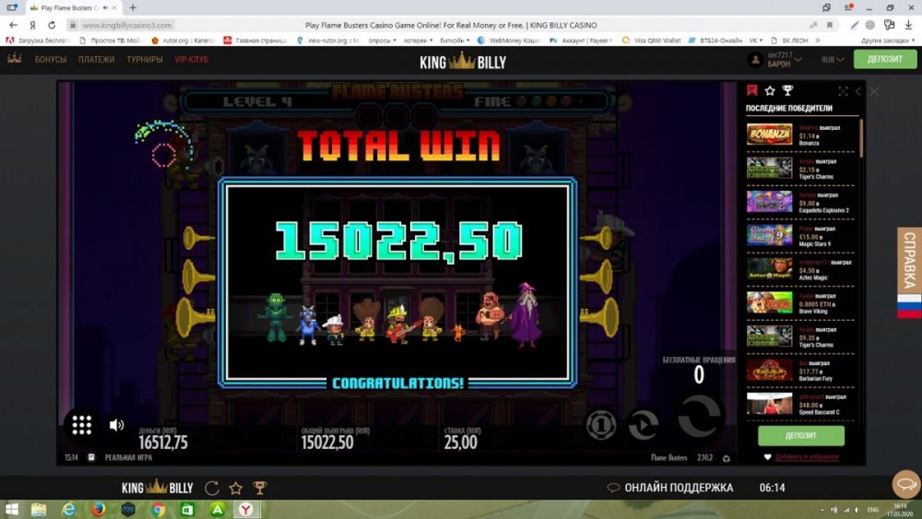The height and width of the screenshot is (519, 922).
Task: Open the trophy tab in sidebar
Action: 787,90
